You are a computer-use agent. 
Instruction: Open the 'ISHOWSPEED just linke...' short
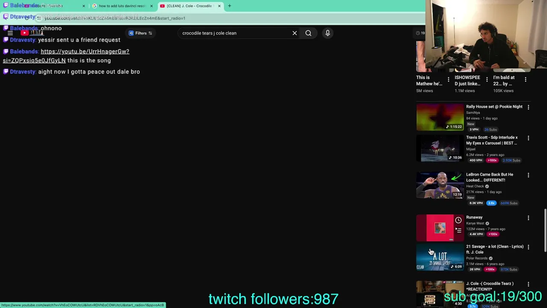click(x=468, y=81)
